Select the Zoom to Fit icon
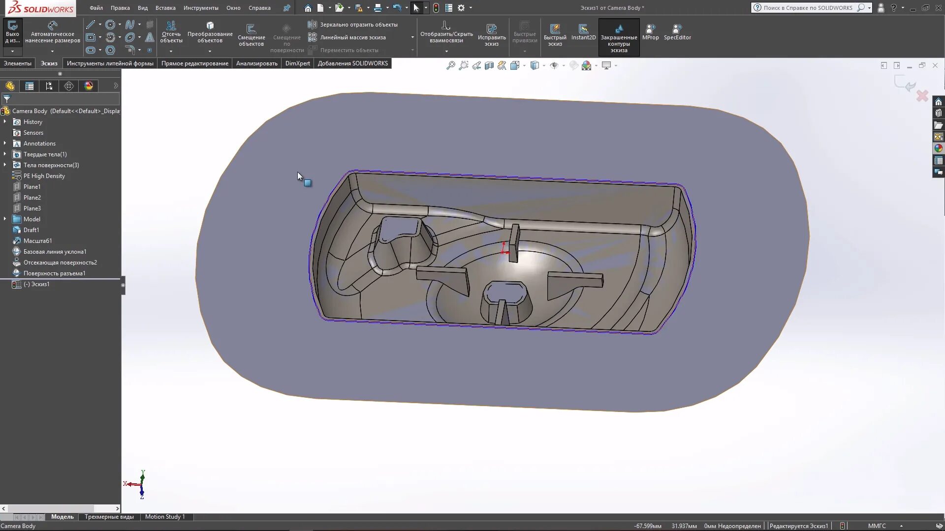 pyautogui.click(x=451, y=65)
